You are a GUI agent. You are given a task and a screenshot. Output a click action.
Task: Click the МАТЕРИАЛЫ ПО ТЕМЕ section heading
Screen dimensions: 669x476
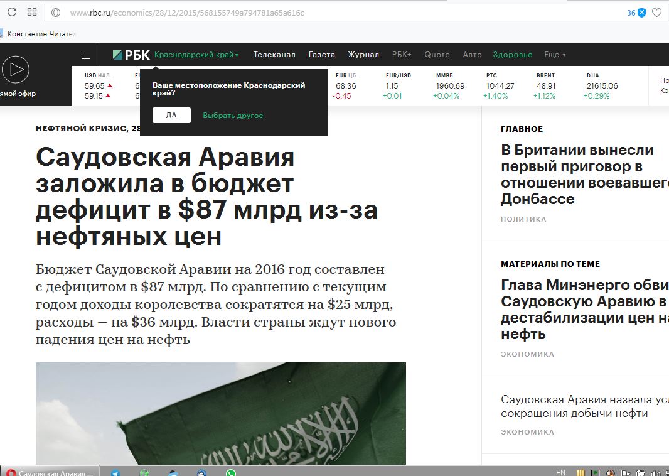coord(550,264)
